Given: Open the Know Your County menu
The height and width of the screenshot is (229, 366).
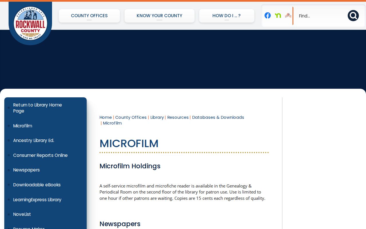Looking at the screenshot, I should click(160, 16).
